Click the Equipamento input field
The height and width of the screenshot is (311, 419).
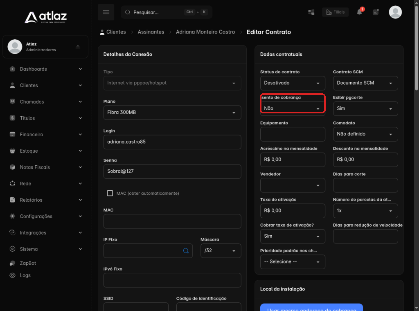[293, 134]
